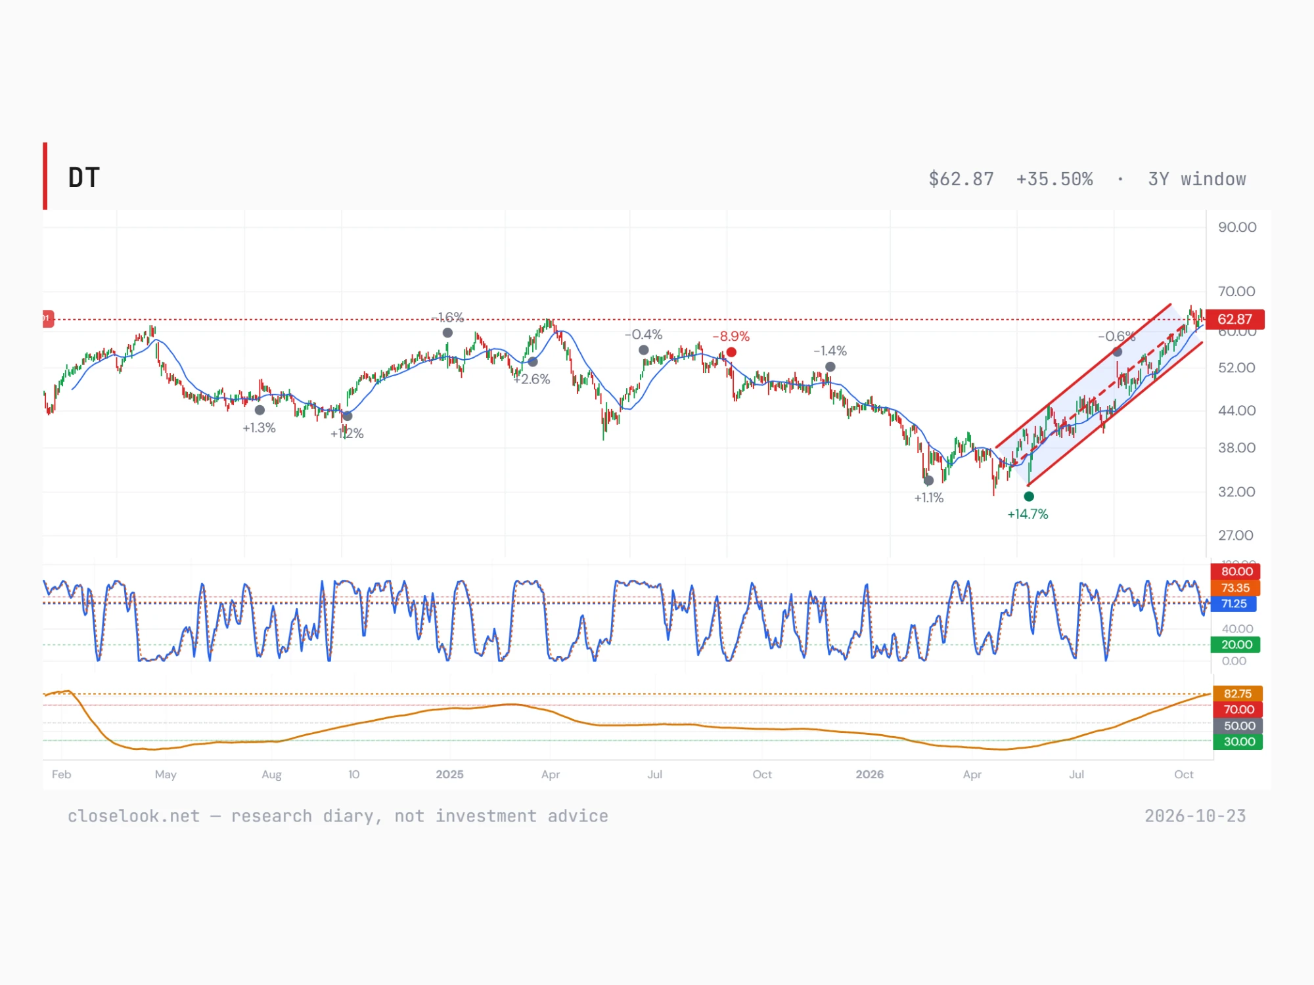
Task: Click the -0.6% marker dot in channel
Action: tap(1117, 353)
